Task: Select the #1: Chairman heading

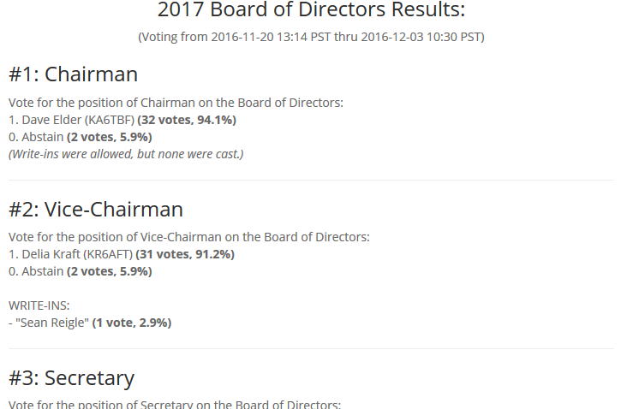Action: [x=73, y=74]
